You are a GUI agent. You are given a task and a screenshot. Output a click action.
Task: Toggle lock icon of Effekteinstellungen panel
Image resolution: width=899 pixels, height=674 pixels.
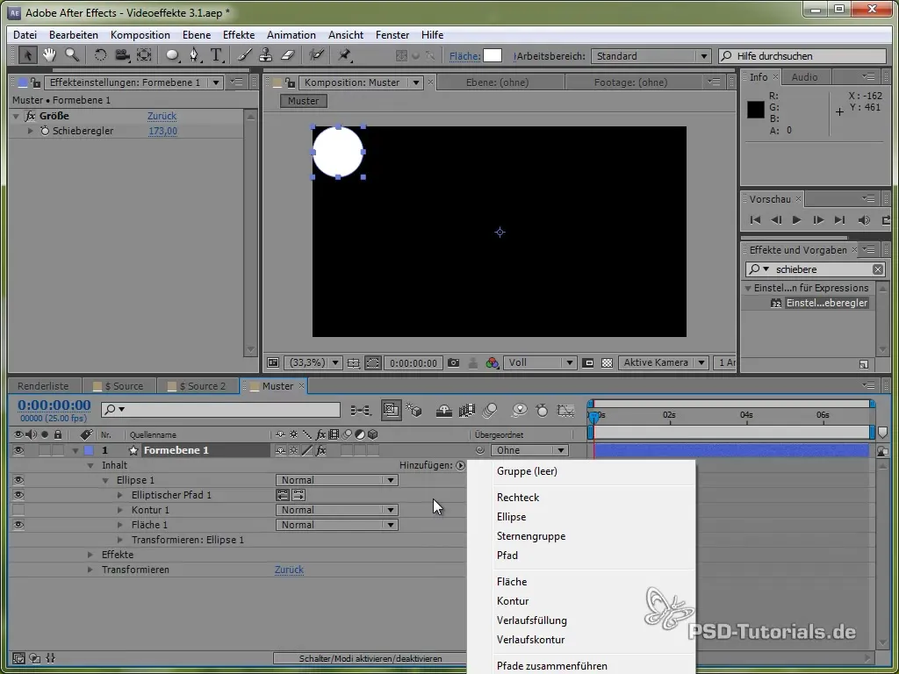click(35, 82)
